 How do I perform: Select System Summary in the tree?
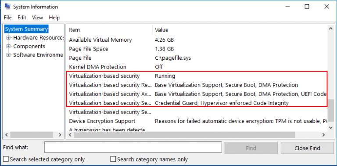26,29
